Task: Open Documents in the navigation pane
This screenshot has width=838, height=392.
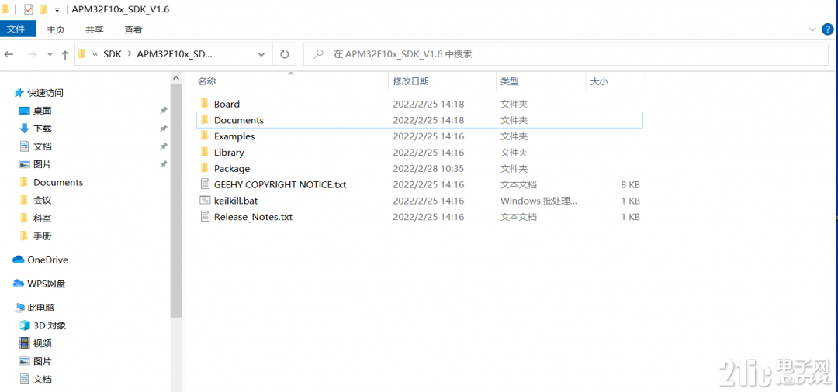Action: click(58, 182)
